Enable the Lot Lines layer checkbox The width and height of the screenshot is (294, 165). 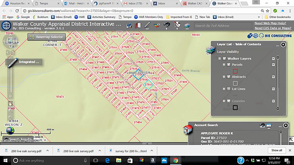click(229, 89)
